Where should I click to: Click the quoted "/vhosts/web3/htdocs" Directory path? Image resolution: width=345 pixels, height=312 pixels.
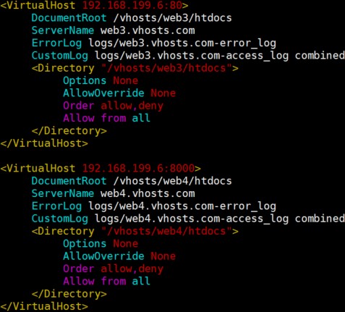166,68
